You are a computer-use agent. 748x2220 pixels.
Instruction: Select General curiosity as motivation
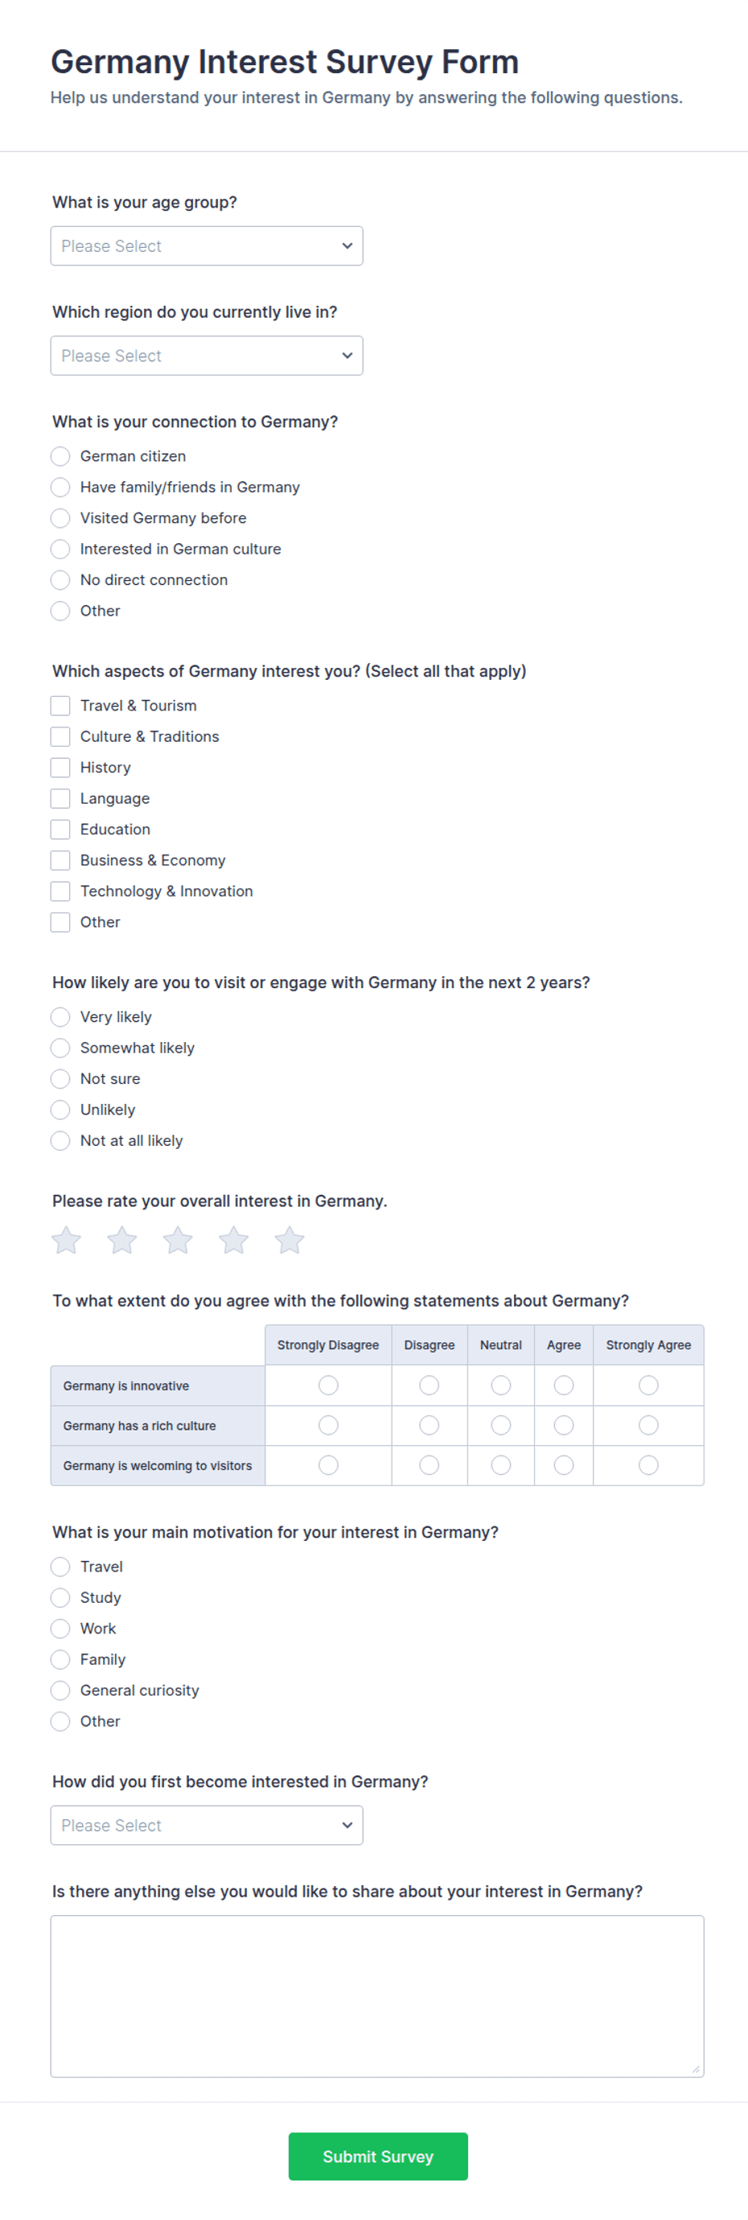click(x=60, y=1690)
